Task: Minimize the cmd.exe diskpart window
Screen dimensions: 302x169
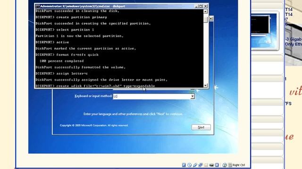Action: click(x=196, y=6)
